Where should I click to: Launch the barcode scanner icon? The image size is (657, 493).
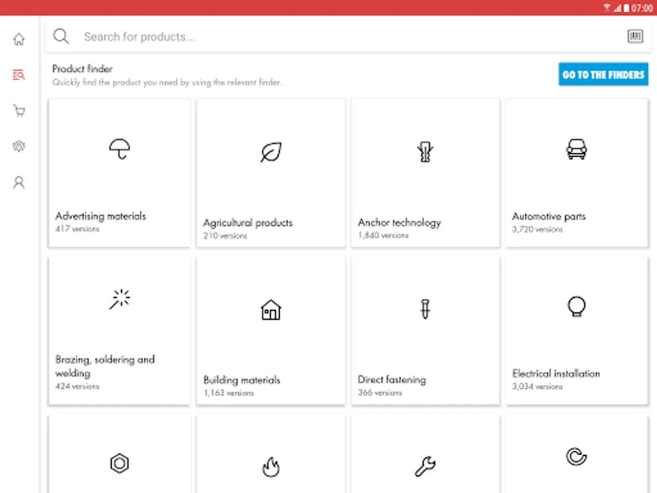tap(635, 37)
